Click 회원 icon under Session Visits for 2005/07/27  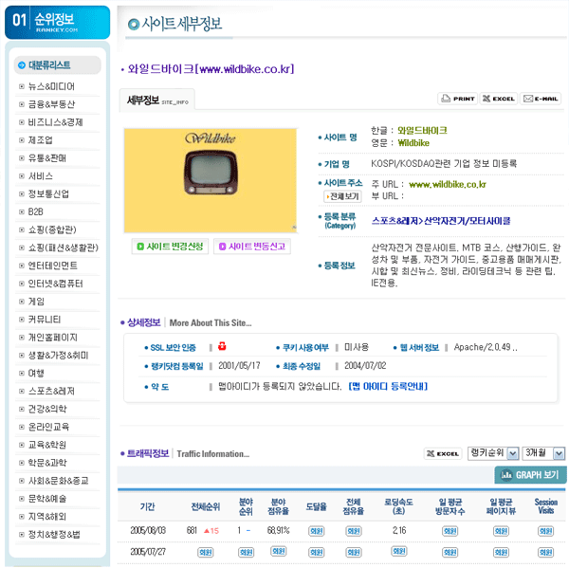545,552
